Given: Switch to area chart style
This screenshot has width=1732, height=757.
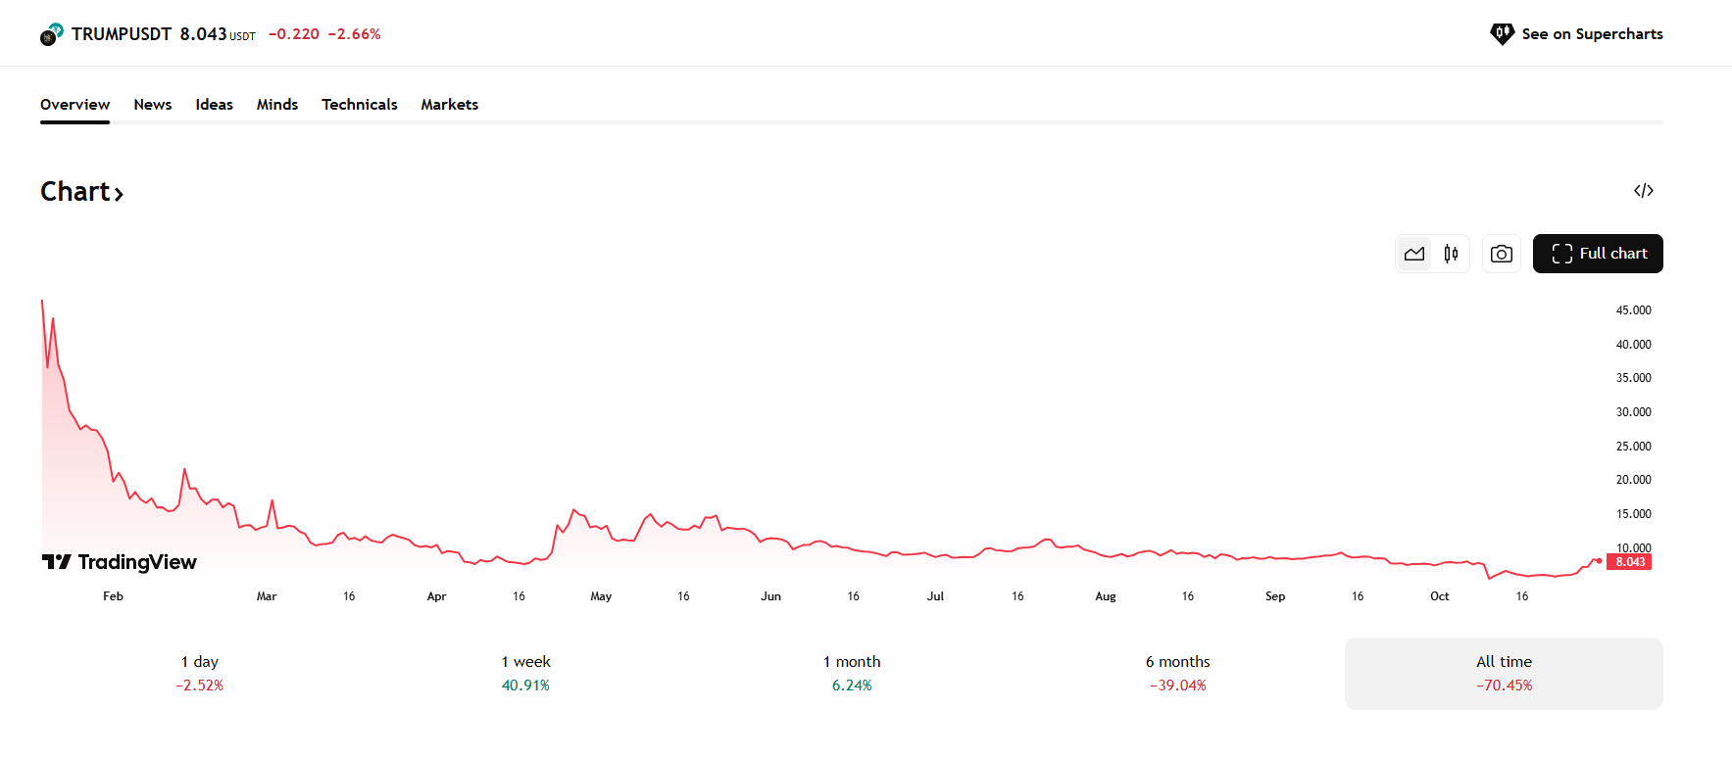Looking at the screenshot, I should [x=1413, y=254].
